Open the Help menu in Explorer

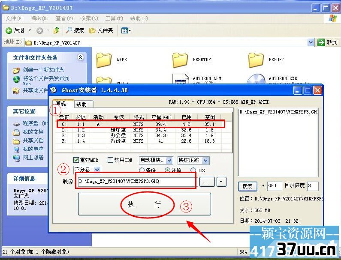click(139, 18)
